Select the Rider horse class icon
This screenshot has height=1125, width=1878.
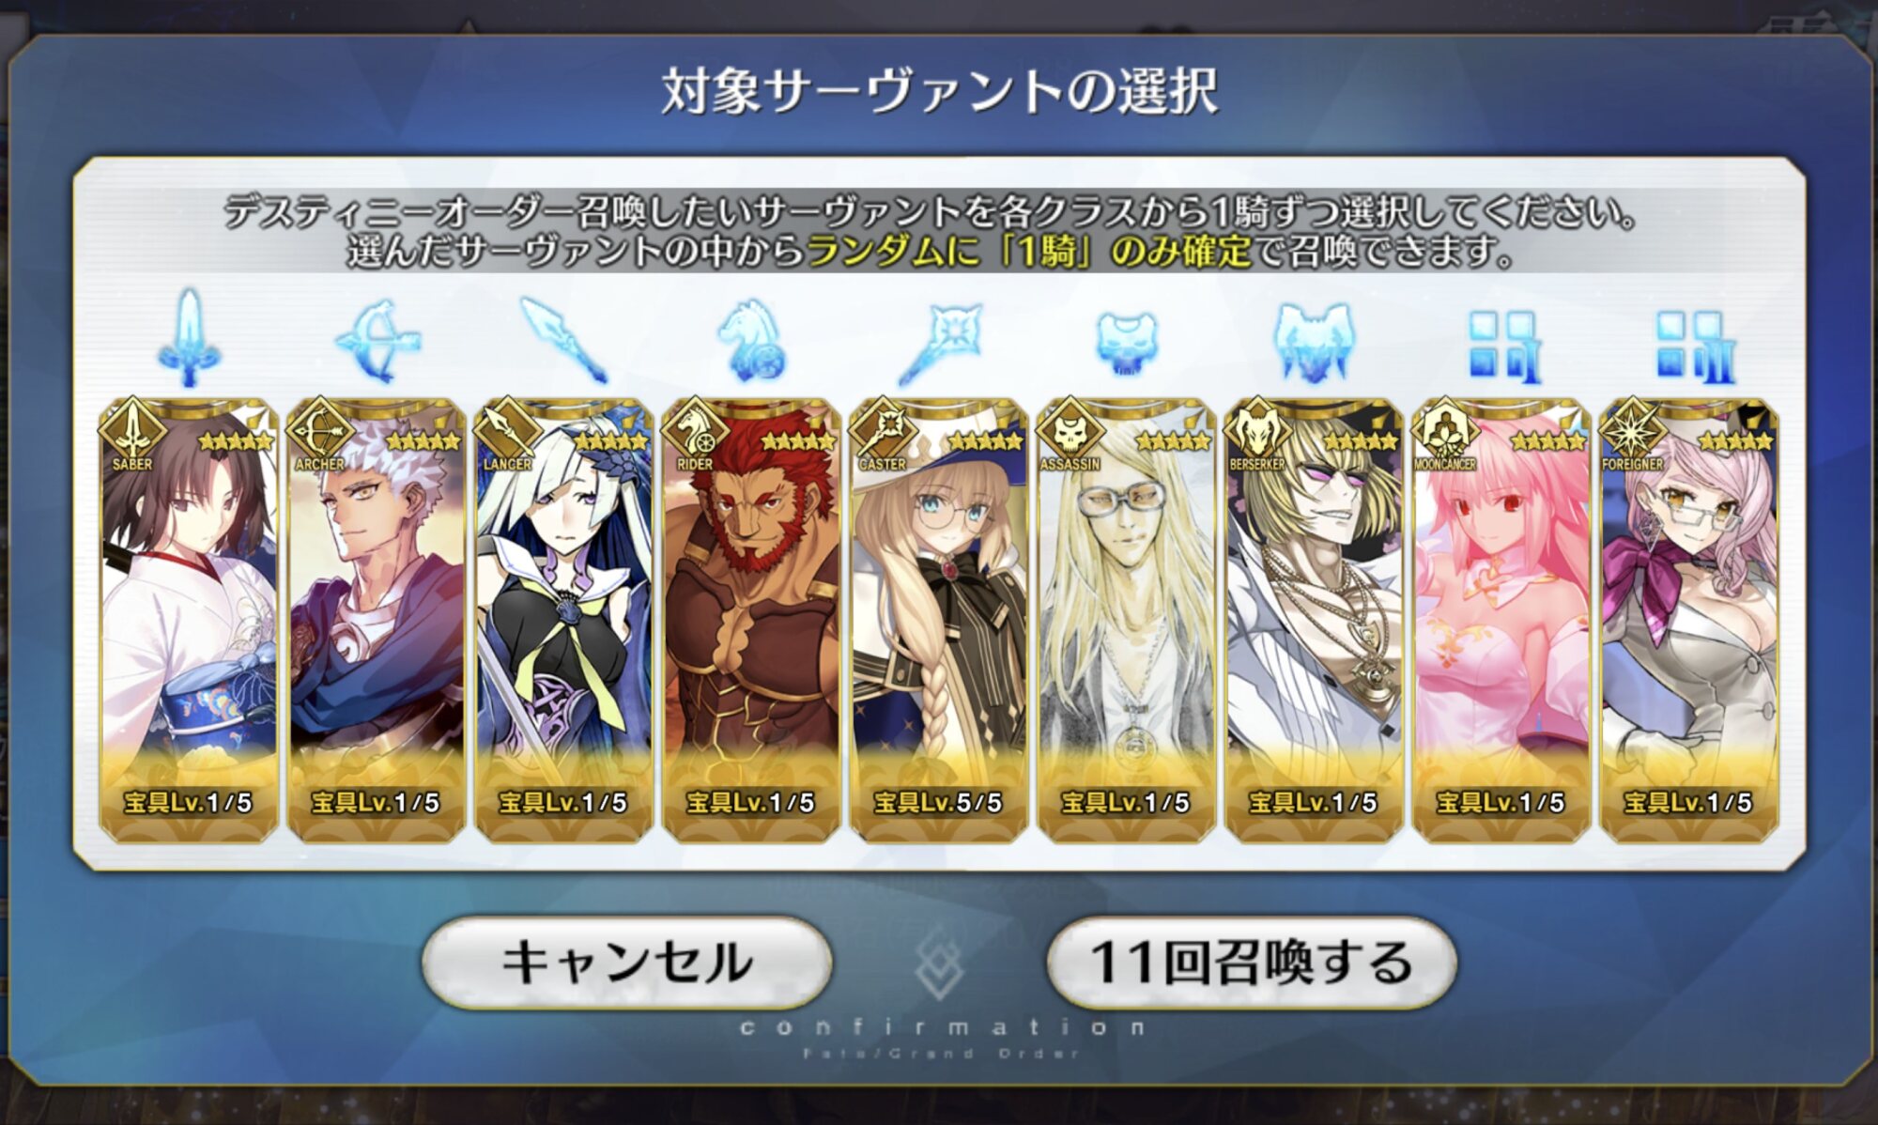coord(751,340)
